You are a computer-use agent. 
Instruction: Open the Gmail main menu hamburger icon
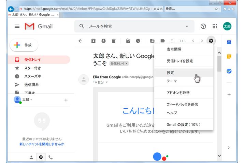[17, 26]
